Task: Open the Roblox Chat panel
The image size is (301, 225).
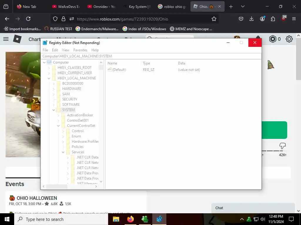Action: [x=253, y=208]
